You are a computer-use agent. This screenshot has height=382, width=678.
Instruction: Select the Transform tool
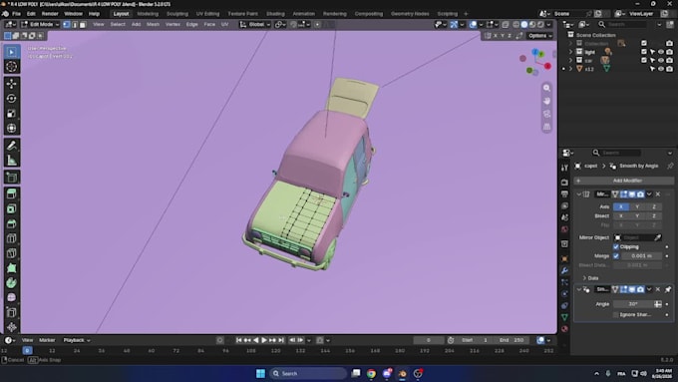coord(12,128)
